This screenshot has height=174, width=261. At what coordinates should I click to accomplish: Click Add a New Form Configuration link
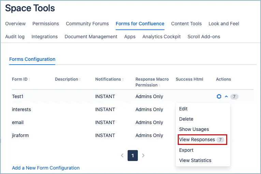click(x=46, y=168)
